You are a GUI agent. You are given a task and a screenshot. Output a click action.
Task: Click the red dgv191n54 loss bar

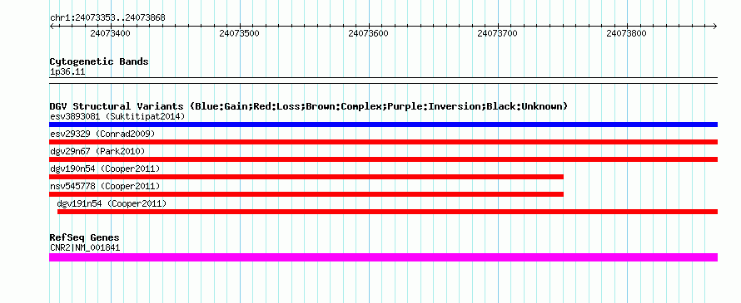click(387, 212)
